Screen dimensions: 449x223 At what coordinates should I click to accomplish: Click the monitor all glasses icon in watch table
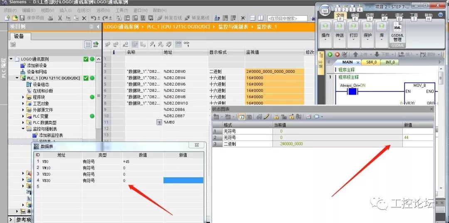(x=178, y=44)
